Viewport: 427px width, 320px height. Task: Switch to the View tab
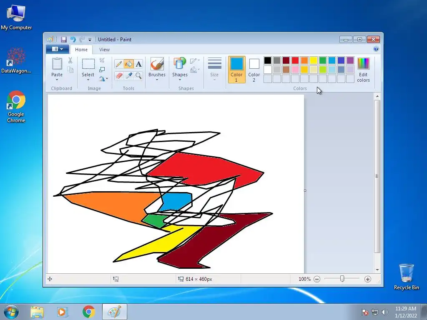coord(104,50)
